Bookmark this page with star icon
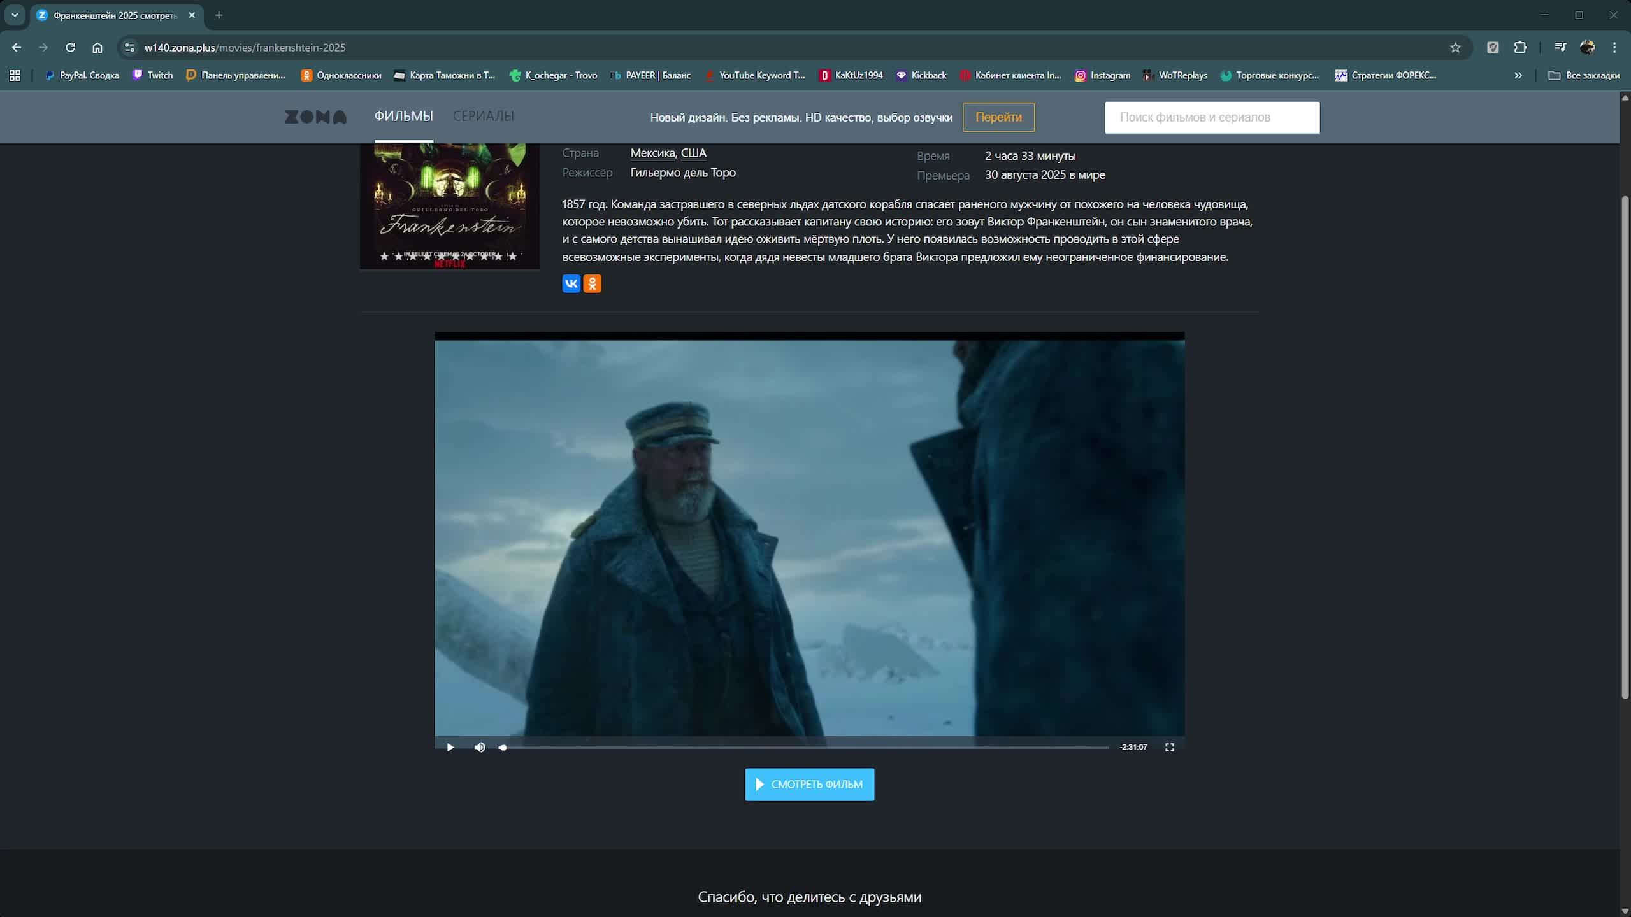The height and width of the screenshot is (917, 1631). (x=1455, y=47)
